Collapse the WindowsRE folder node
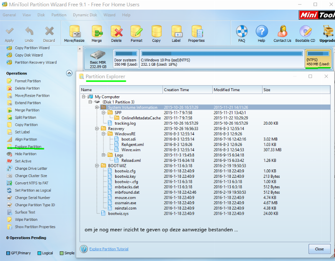 pos(103,134)
